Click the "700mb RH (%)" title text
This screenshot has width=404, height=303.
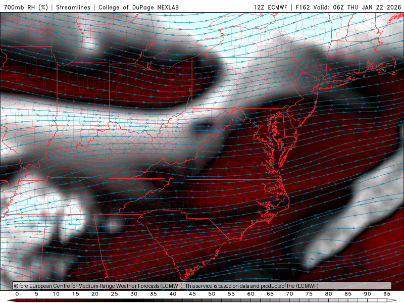point(26,7)
